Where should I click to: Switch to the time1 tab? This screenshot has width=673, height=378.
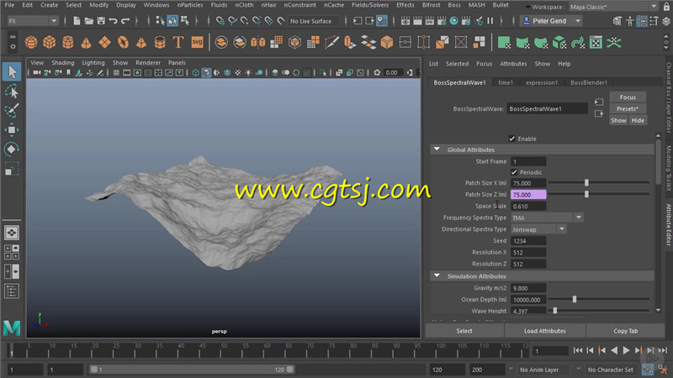(506, 82)
